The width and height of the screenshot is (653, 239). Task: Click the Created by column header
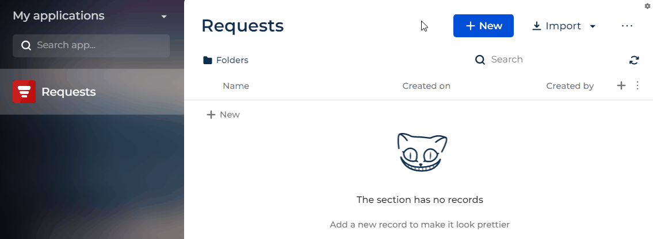pyautogui.click(x=570, y=86)
